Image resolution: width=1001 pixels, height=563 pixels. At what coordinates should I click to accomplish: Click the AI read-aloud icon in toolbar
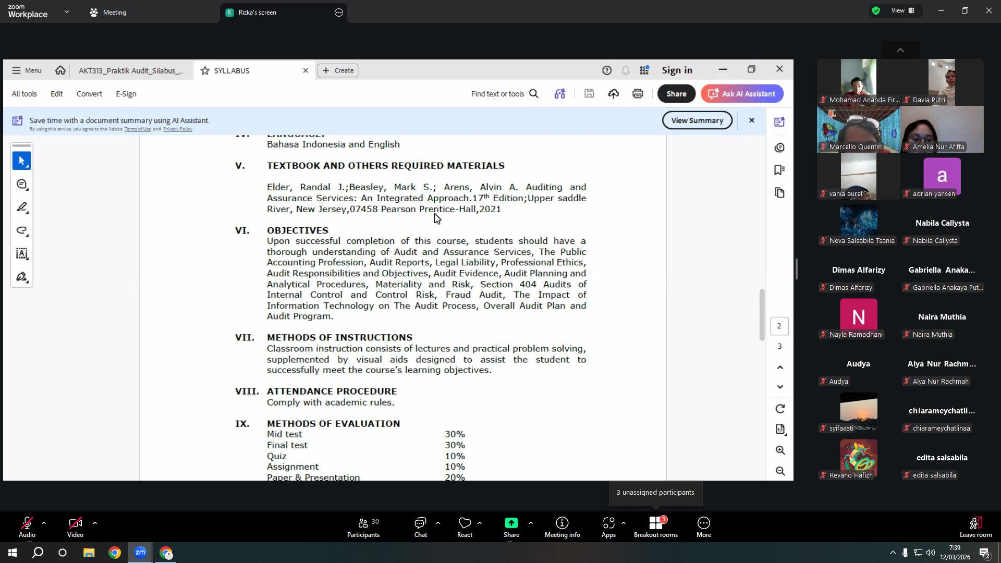tap(560, 94)
